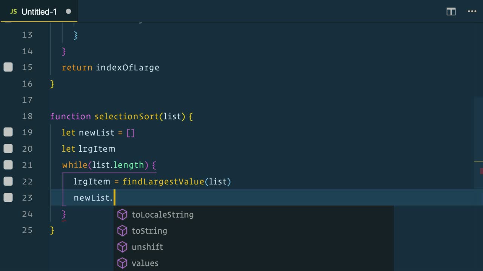Screen dimensions: 483x271
Task: Click the unsaved-changes dot on Untitled-1 tab
Action: click(68, 12)
